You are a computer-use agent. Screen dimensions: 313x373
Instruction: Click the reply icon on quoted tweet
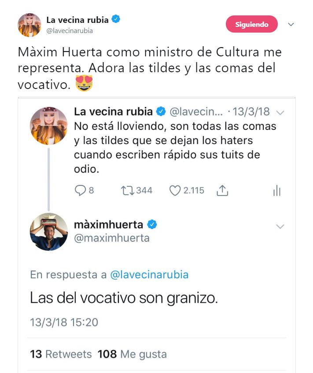click(80, 190)
